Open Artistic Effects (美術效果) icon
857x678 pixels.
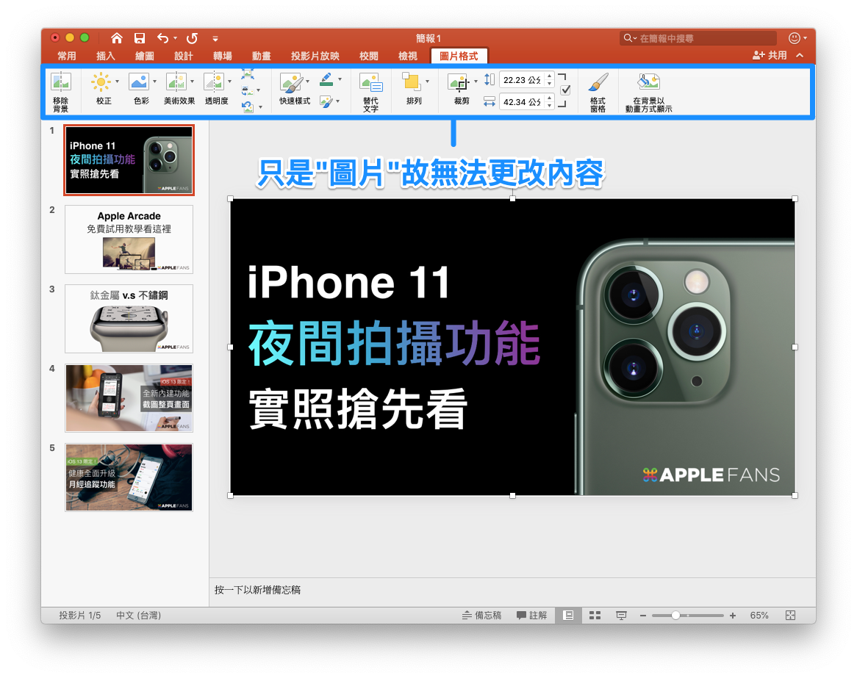tap(176, 82)
